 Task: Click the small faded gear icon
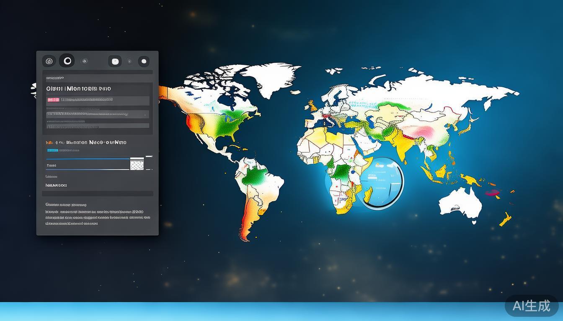click(x=85, y=61)
